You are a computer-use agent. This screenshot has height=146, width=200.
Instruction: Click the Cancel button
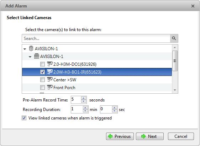point(181,136)
